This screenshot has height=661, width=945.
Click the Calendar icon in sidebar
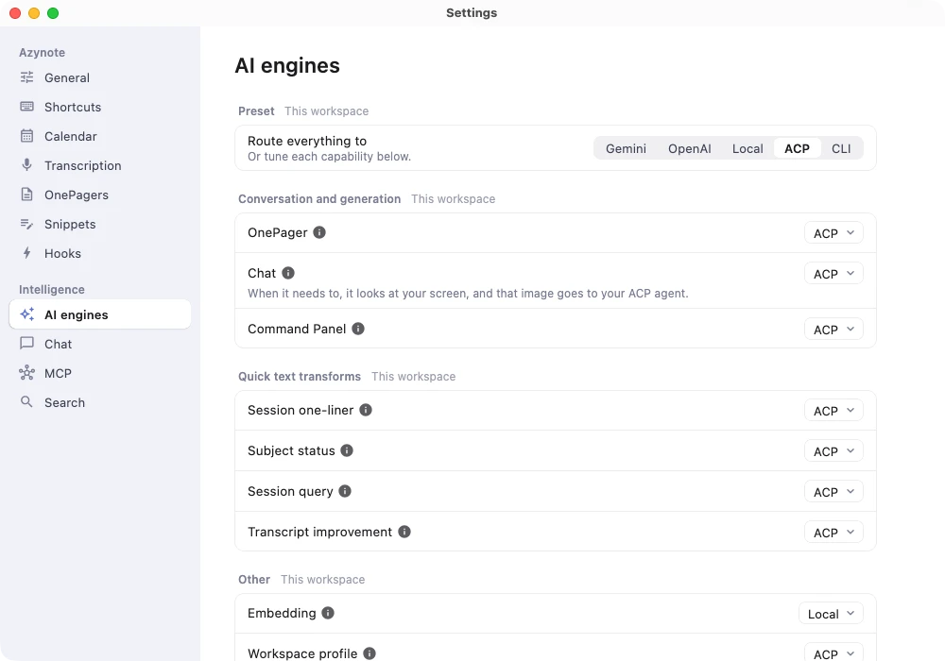(x=26, y=136)
